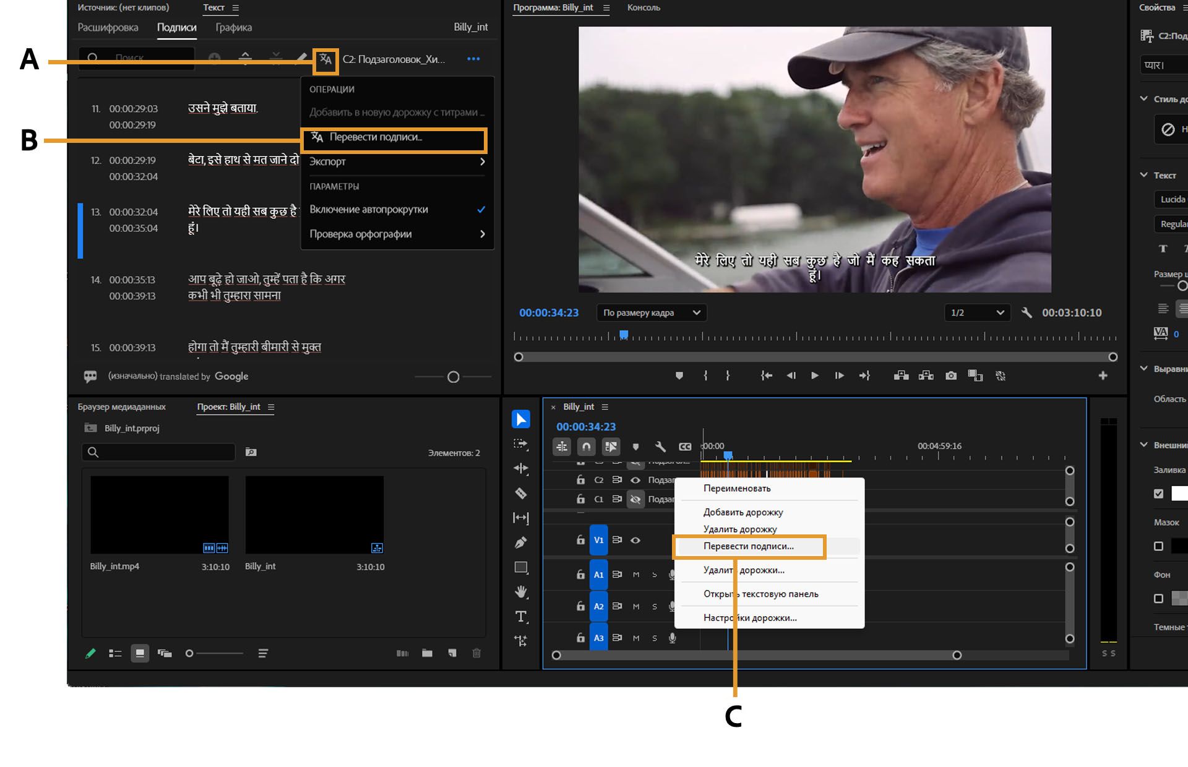This screenshot has height=767, width=1188.
Task: Uncheck the Заливка fill checkbox
Action: pos(1158,494)
